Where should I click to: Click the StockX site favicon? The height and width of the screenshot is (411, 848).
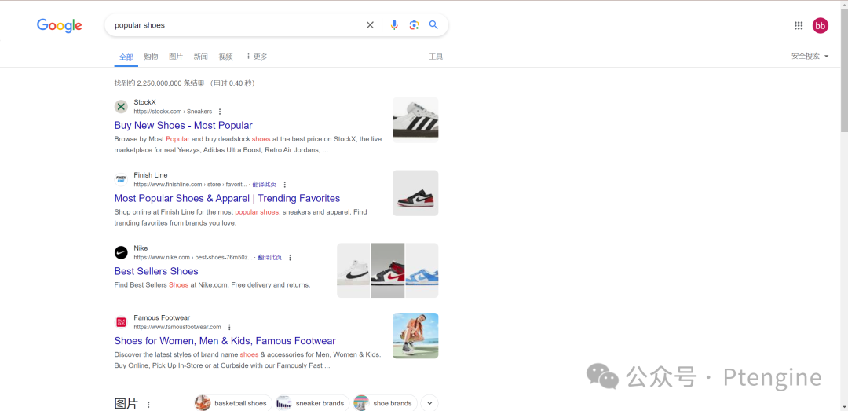click(x=121, y=107)
